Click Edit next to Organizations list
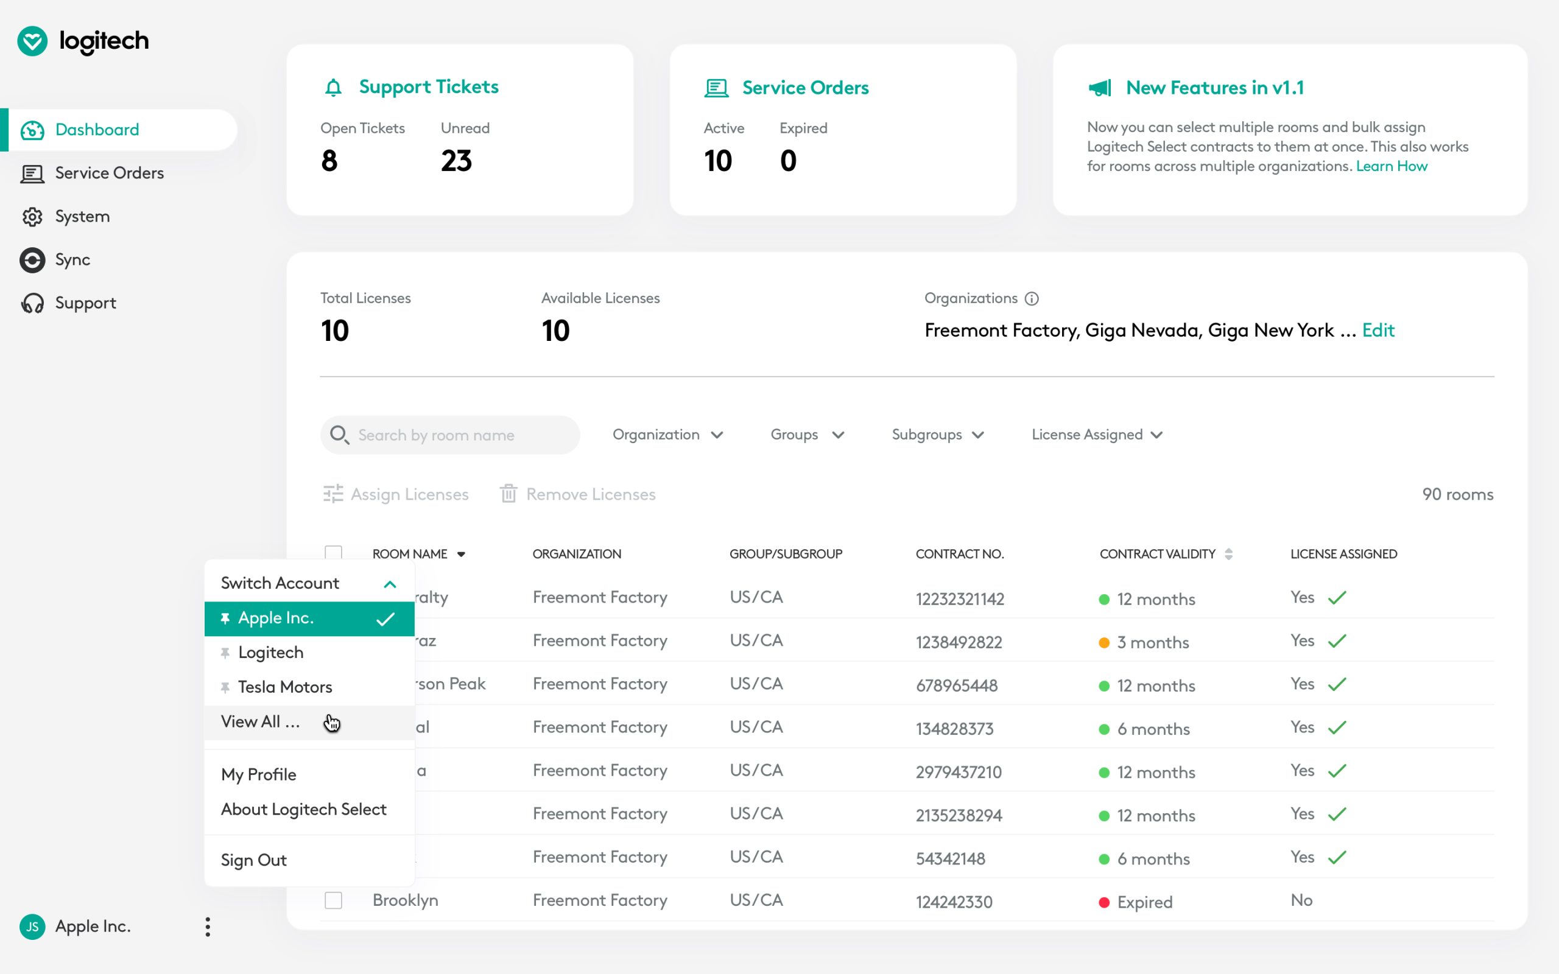This screenshot has width=1559, height=974. 1378,331
